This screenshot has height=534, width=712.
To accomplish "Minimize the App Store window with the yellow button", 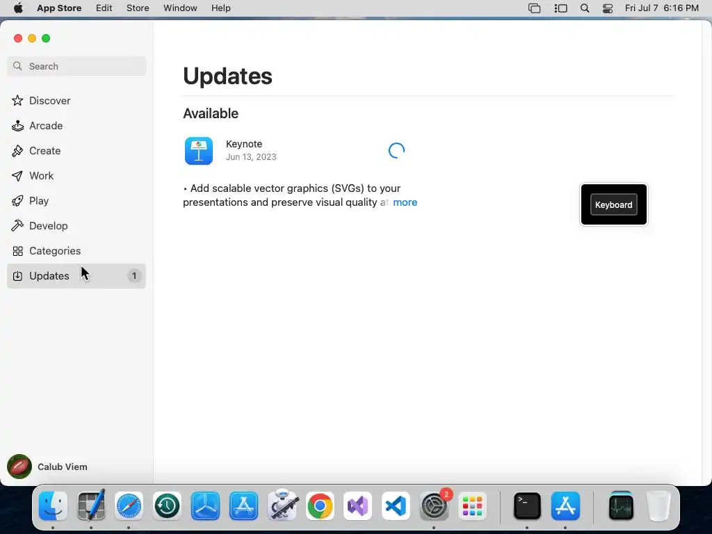I will pos(32,38).
